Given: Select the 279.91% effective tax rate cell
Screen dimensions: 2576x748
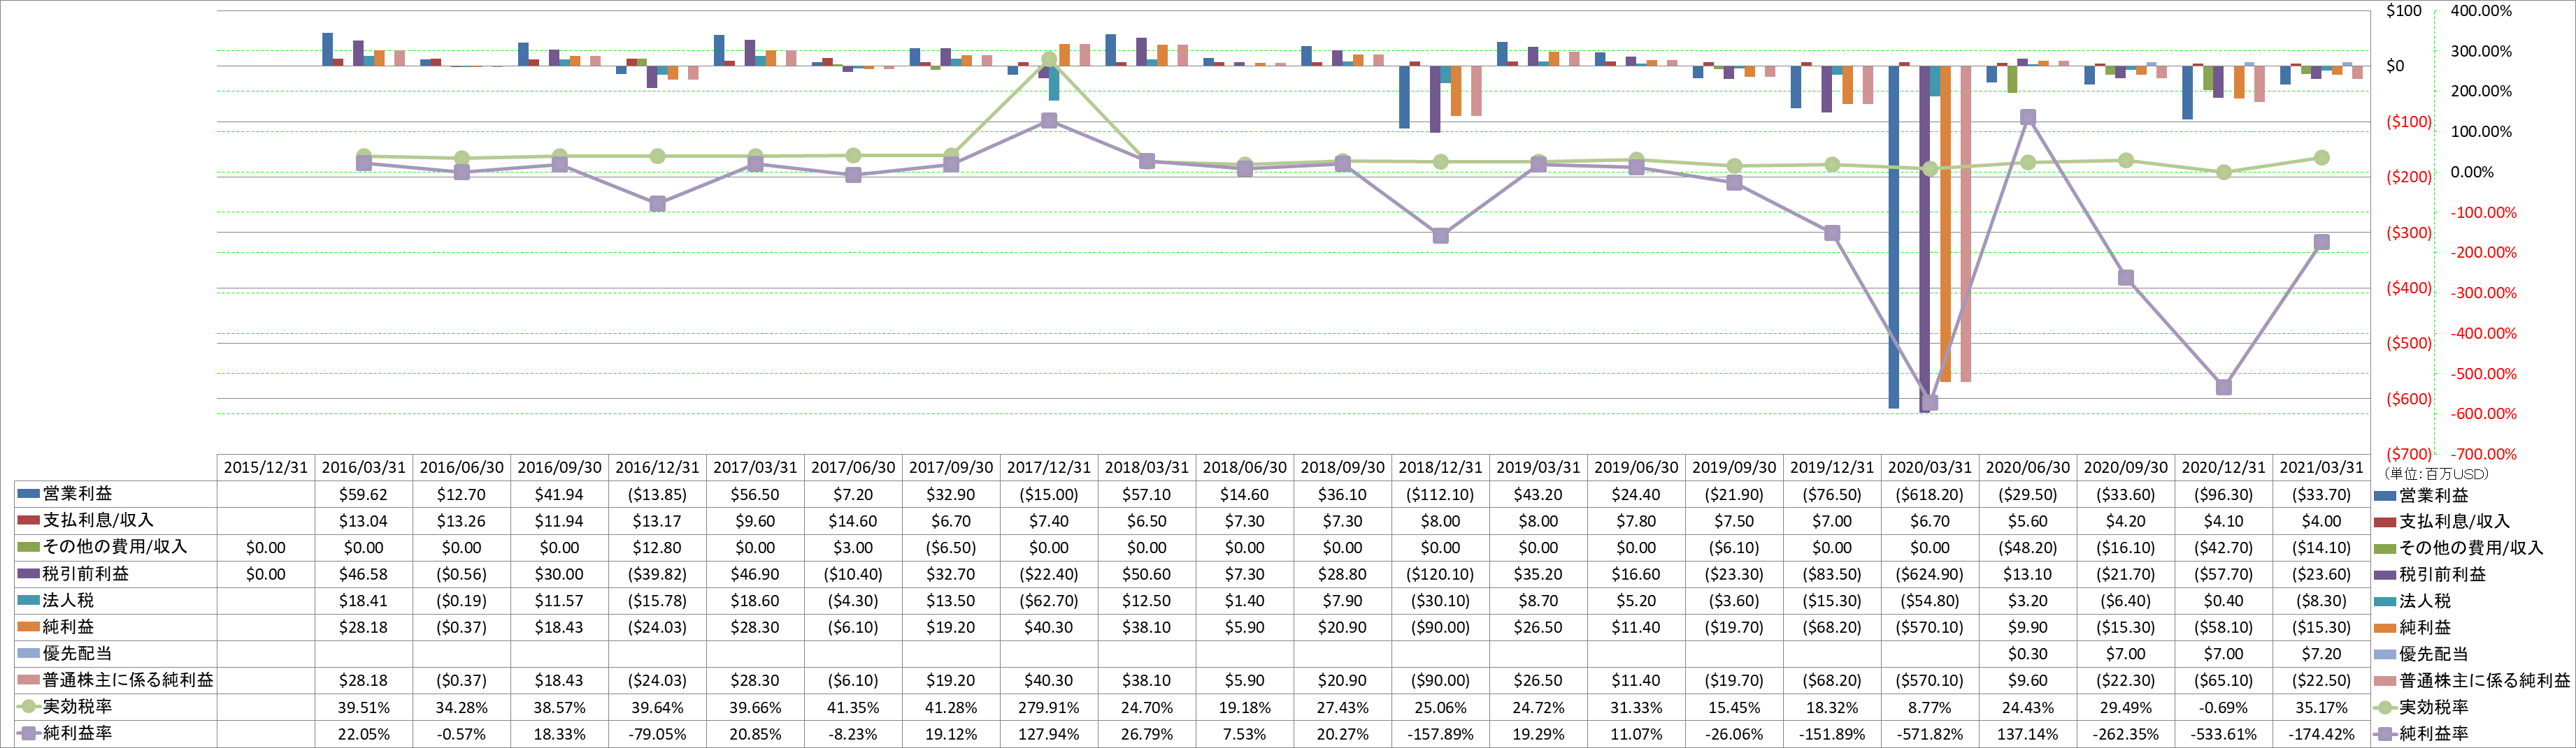Looking at the screenshot, I should click(x=1049, y=707).
